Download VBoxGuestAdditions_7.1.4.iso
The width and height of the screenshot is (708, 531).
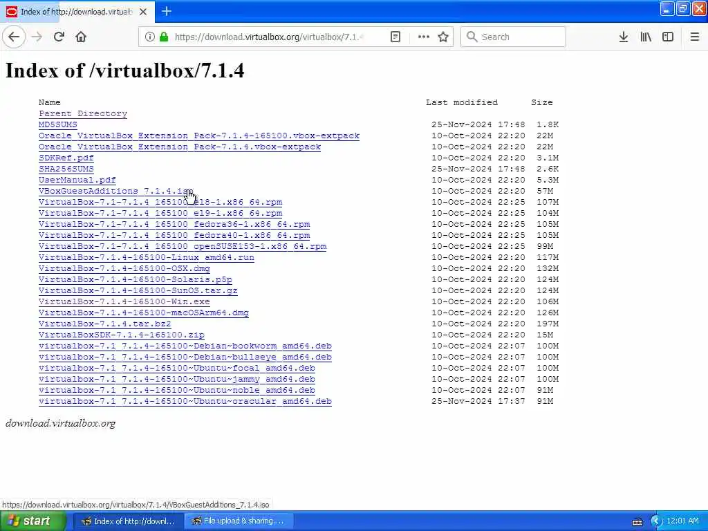pos(115,191)
